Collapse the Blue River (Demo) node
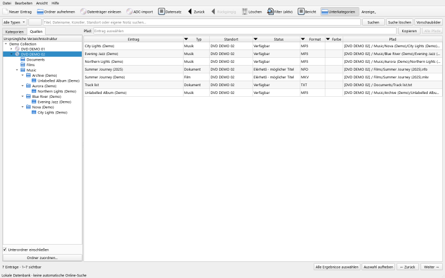The width and height of the screenshot is (445, 278). [x=22, y=96]
